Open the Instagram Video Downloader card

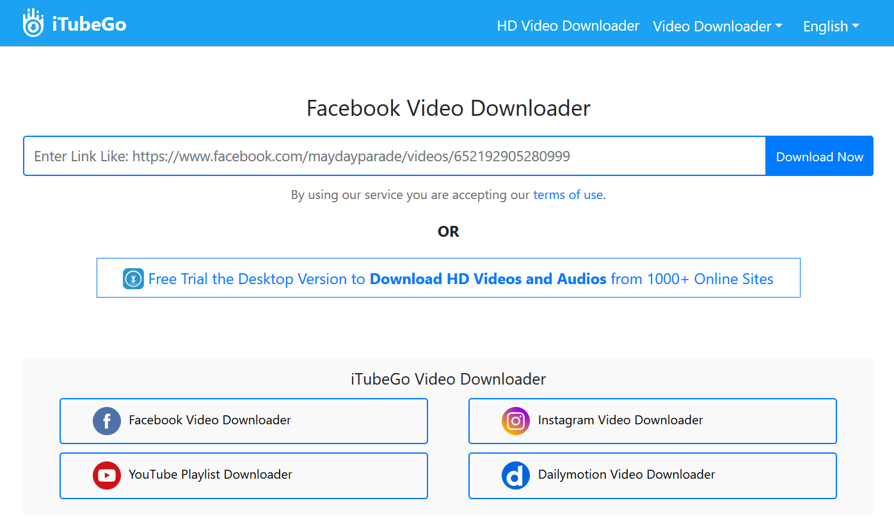[653, 421]
